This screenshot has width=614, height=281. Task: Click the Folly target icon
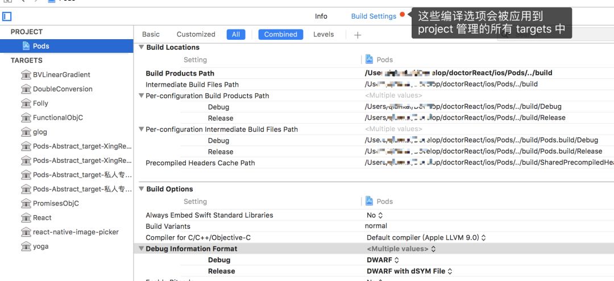click(x=26, y=103)
